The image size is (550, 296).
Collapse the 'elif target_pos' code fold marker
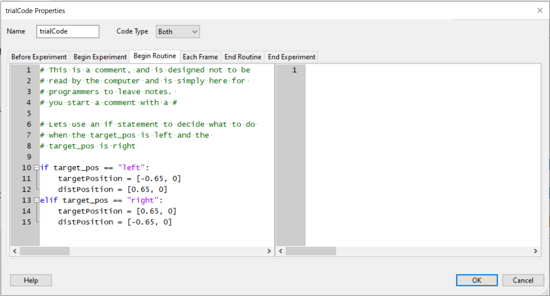[37, 200]
